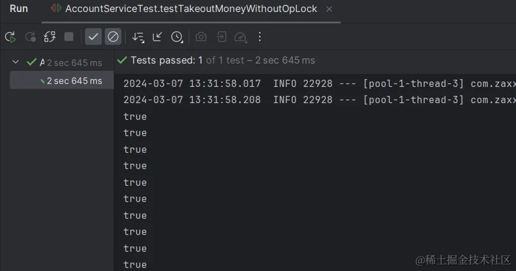Click the thread dump camera icon
This screenshot has width=516, height=271.
click(x=201, y=37)
